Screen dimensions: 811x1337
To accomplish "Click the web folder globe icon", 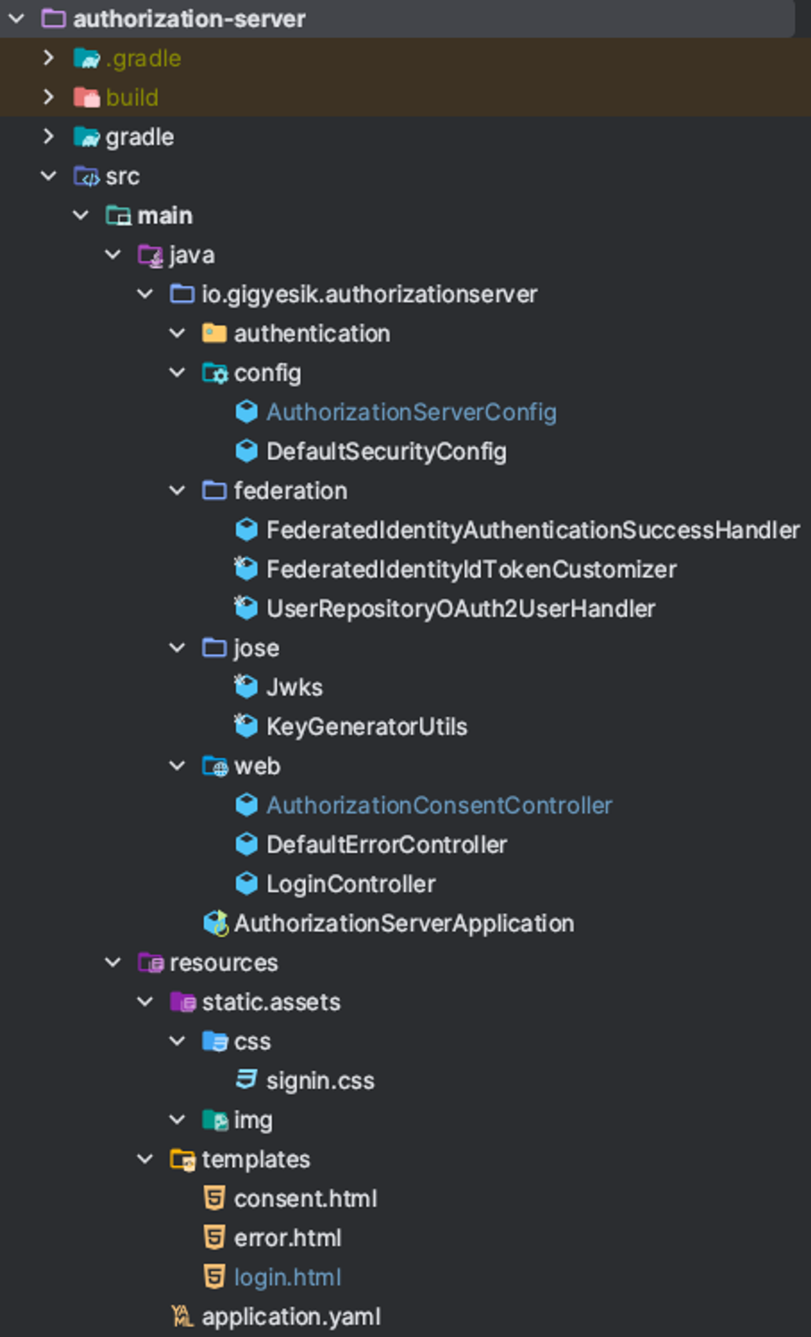I will tap(215, 766).
